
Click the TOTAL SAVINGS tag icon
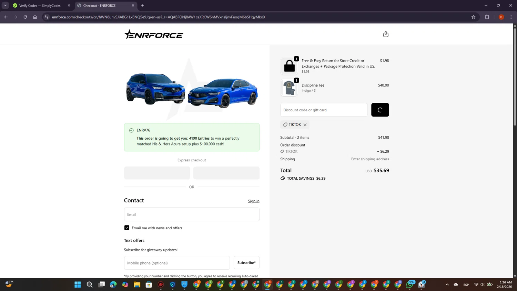pos(283,178)
